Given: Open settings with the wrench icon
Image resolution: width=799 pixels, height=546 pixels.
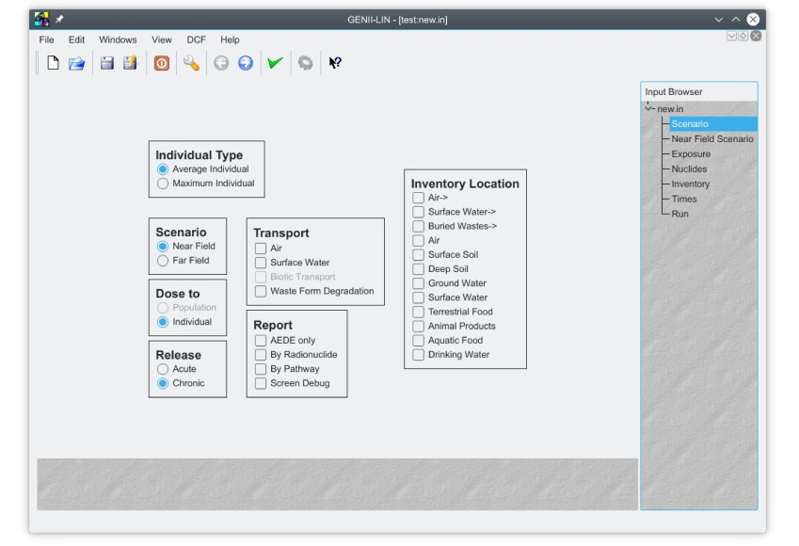Looking at the screenshot, I should (191, 63).
